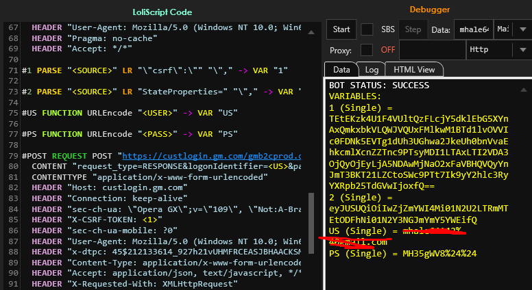The width and height of the screenshot is (532, 290).
Task: Click the "2 (Single) =" variable line
Action: pos(361,197)
